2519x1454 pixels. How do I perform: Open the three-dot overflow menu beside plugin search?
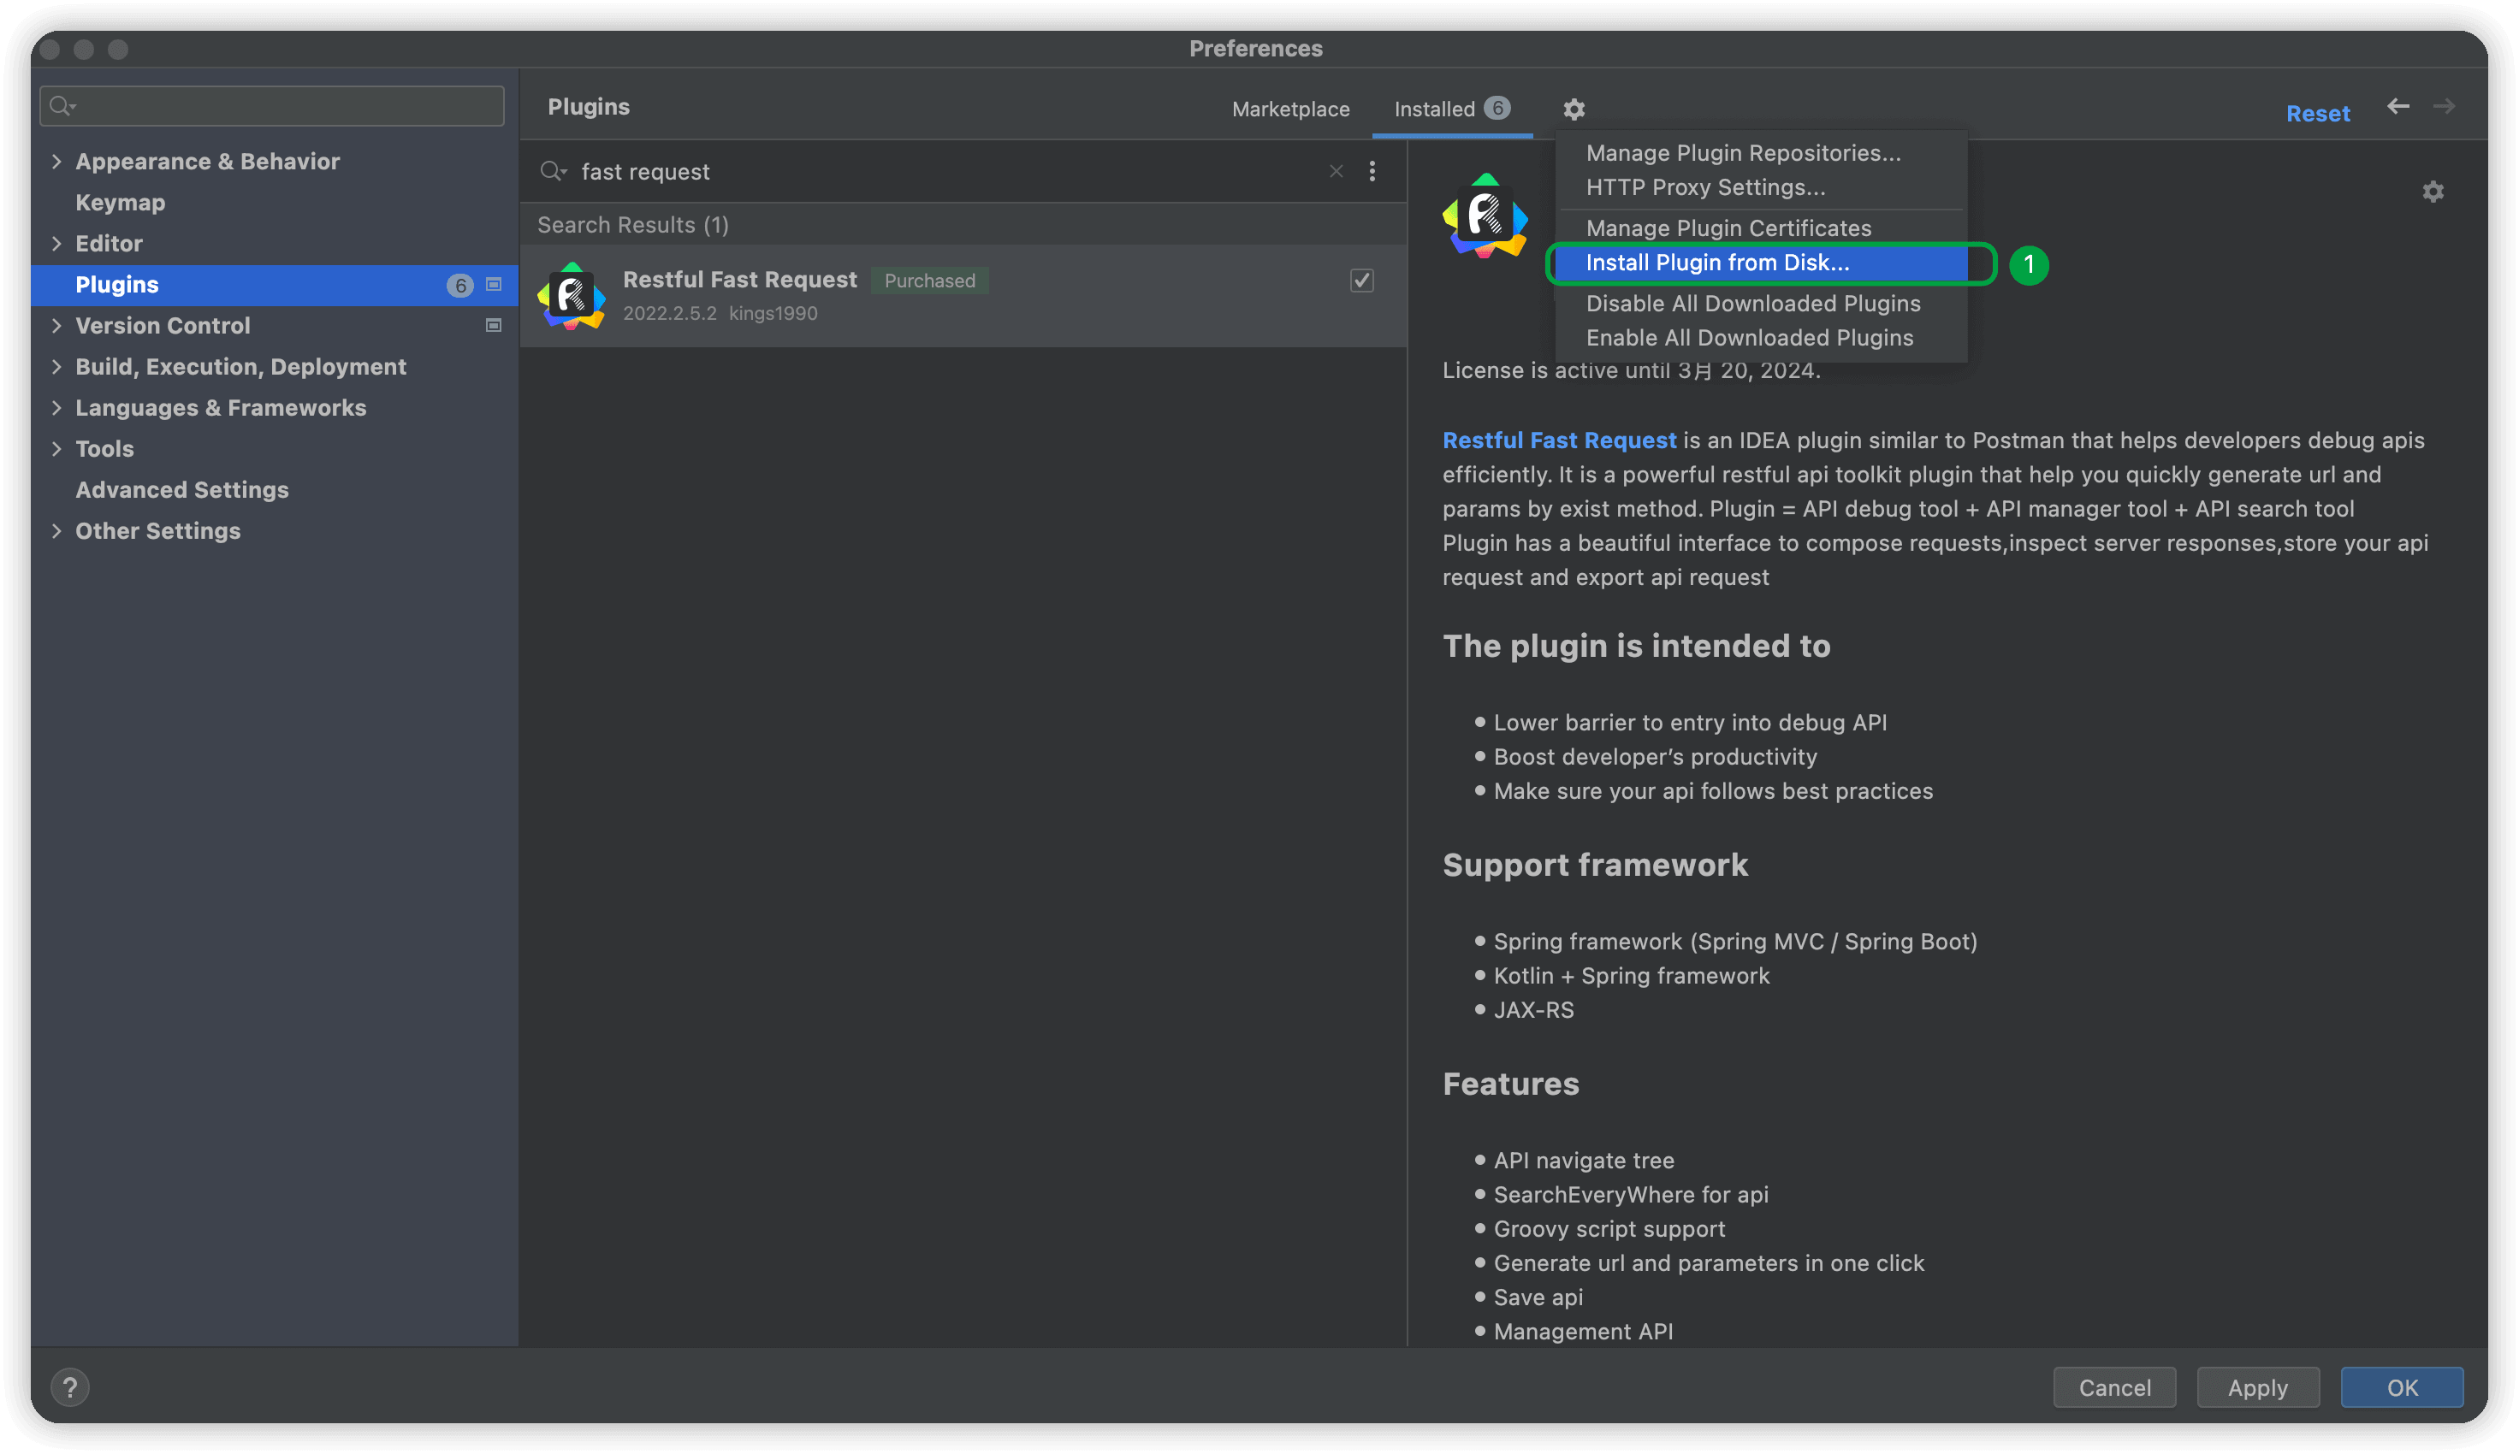tap(1373, 171)
